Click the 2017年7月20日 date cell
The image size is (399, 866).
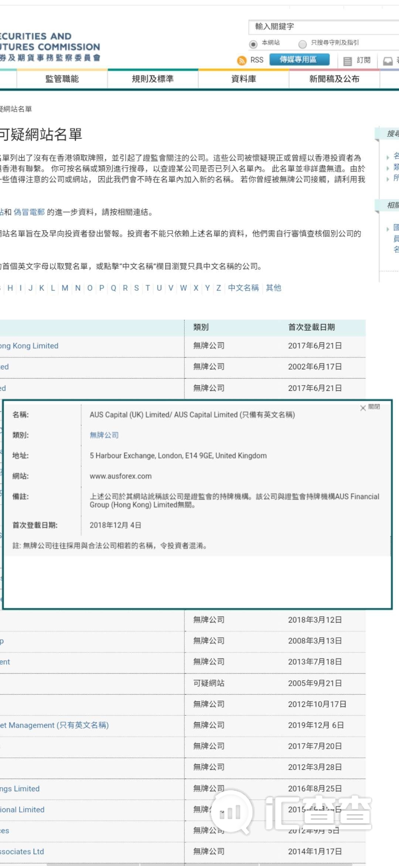pyautogui.click(x=315, y=746)
